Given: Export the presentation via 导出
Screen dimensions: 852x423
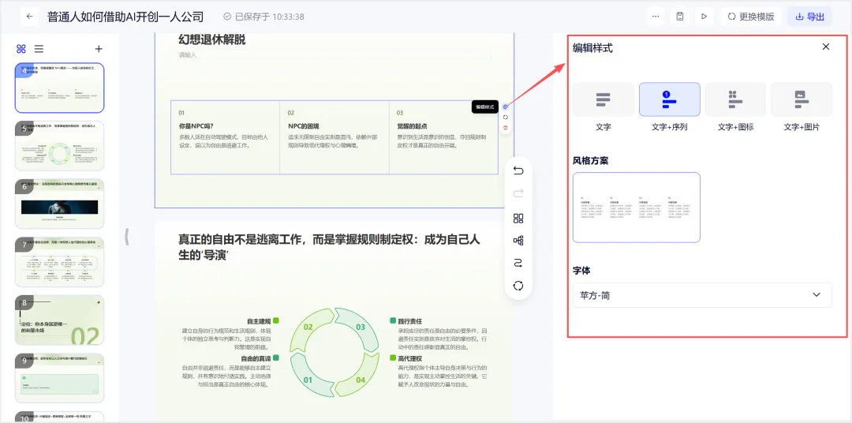Looking at the screenshot, I should [809, 17].
